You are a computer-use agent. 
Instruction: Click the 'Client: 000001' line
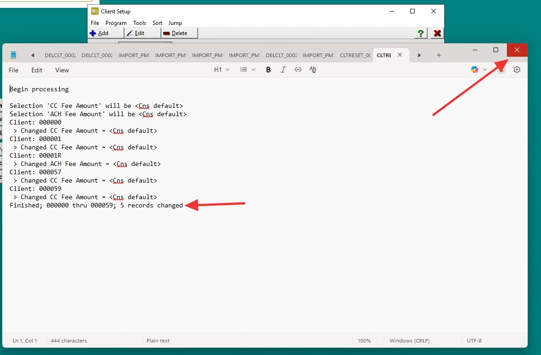point(35,139)
